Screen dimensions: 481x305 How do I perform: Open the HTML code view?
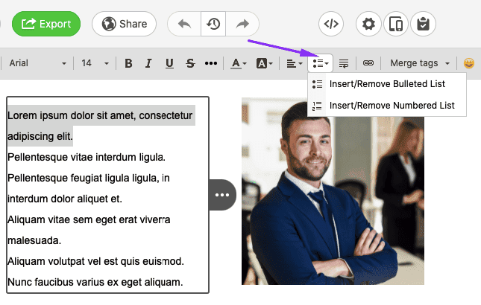coord(332,24)
